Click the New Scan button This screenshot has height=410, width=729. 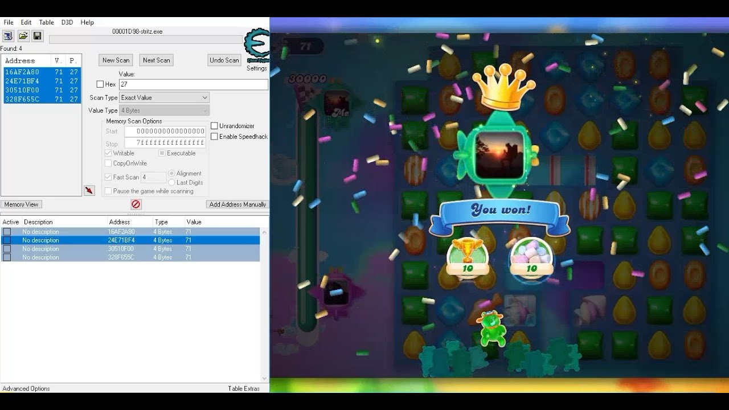click(116, 60)
